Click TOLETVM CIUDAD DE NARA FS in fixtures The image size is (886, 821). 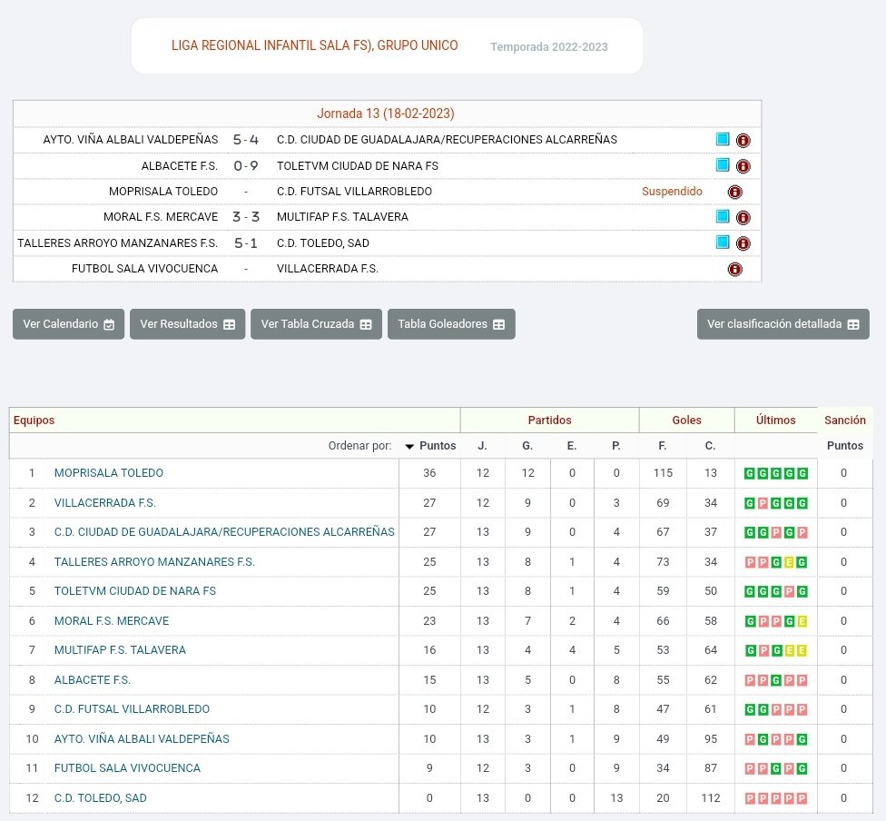tap(358, 165)
